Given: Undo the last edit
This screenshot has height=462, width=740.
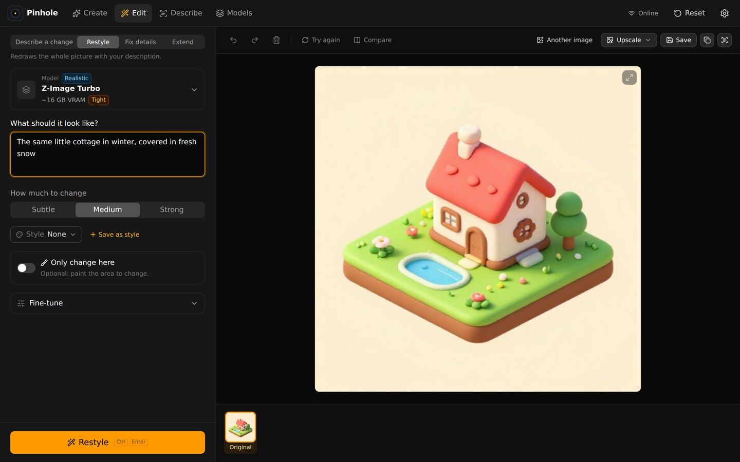Looking at the screenshot, I should (233, 40).
